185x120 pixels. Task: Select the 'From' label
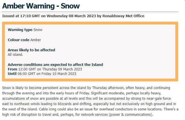tap(12, 69)
